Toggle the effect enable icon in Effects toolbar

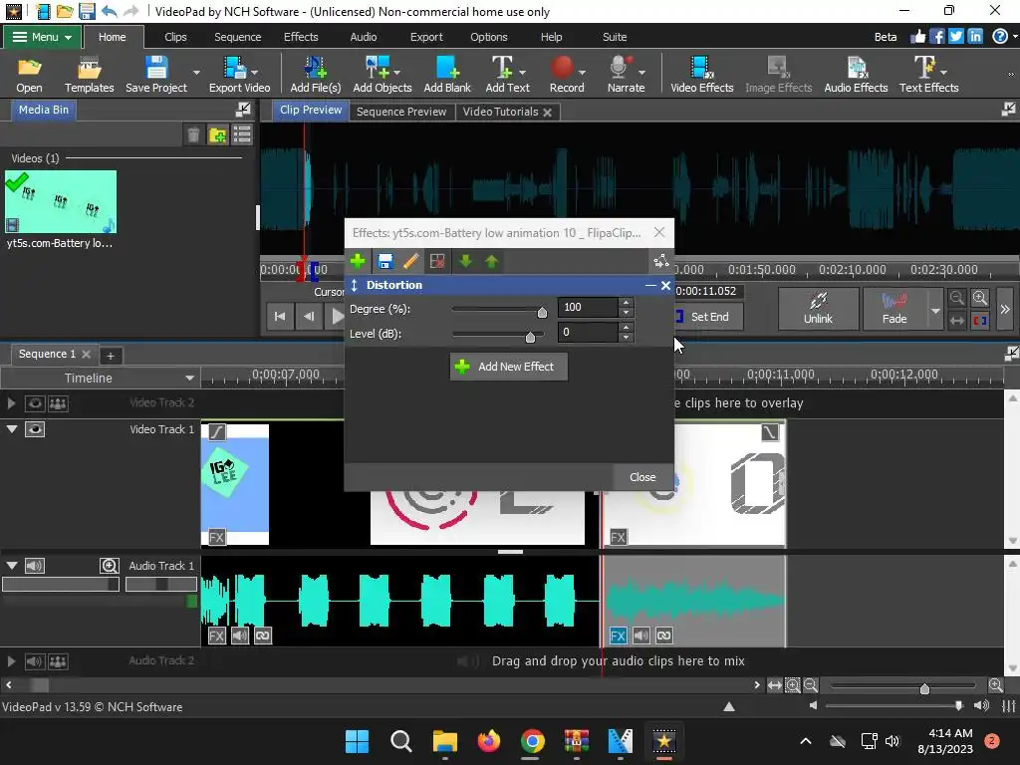coord(437,262)
